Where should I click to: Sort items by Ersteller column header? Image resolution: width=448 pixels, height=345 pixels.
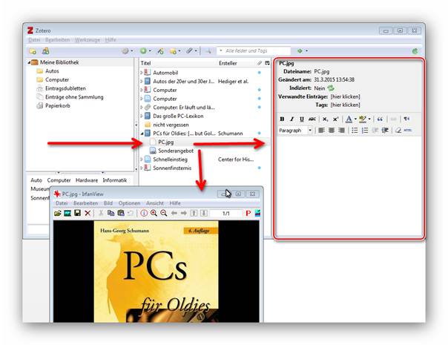pos(228,63)
